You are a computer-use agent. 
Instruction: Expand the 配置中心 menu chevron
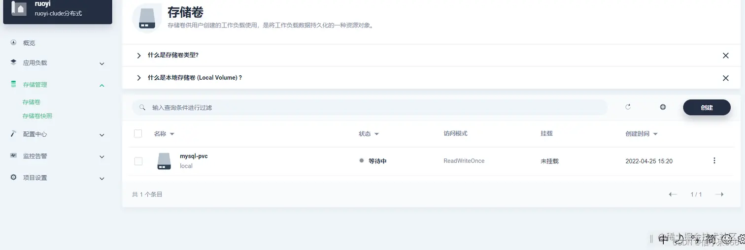(102, 135)
